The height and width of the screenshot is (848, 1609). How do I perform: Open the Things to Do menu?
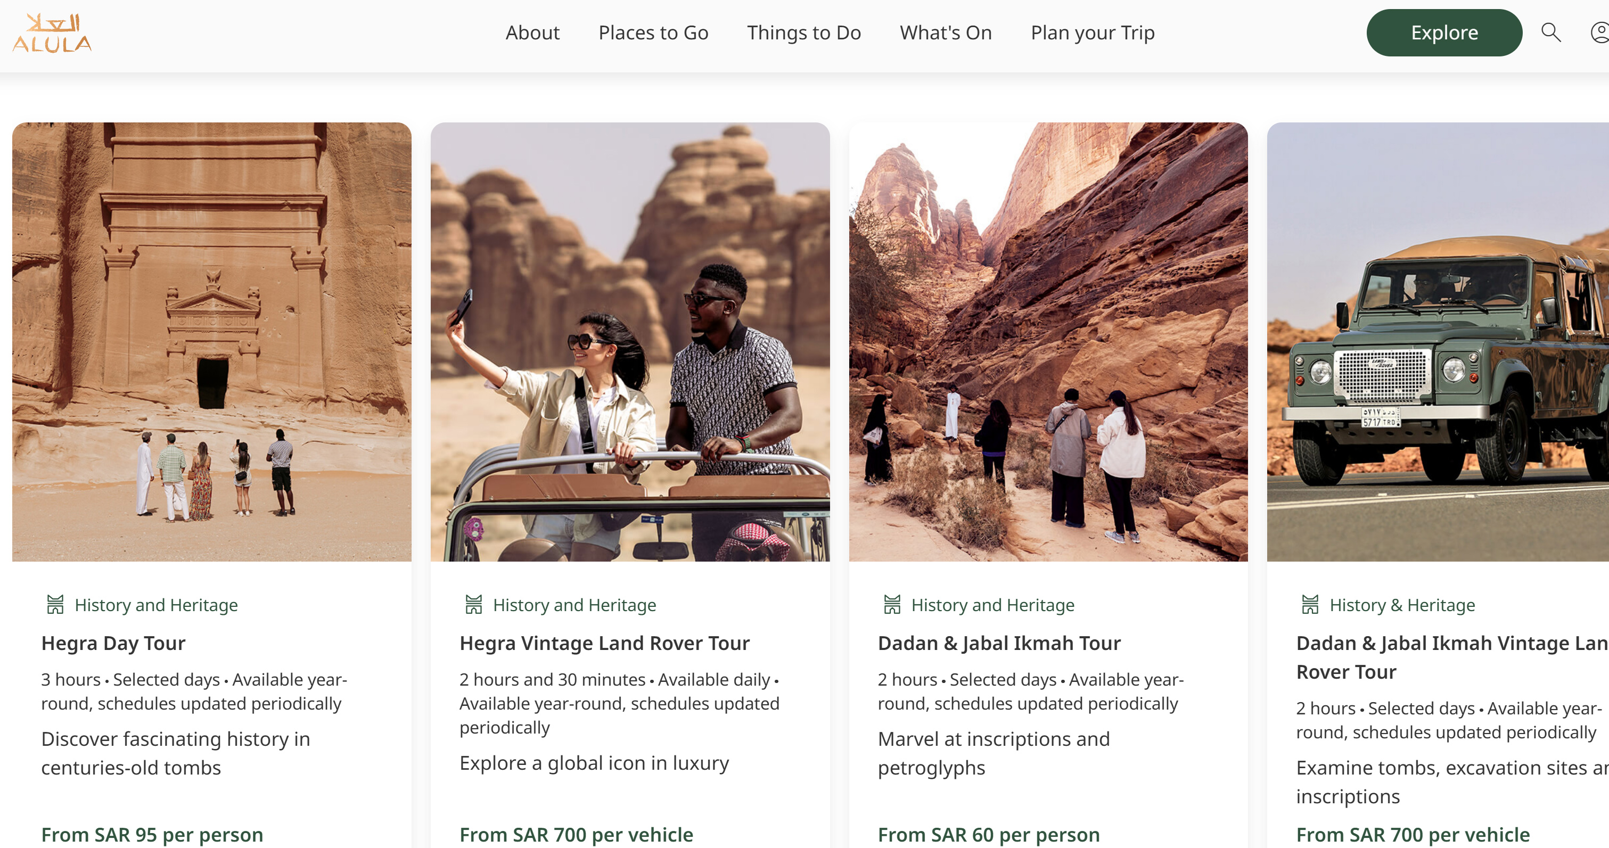(x=804, y=32)
